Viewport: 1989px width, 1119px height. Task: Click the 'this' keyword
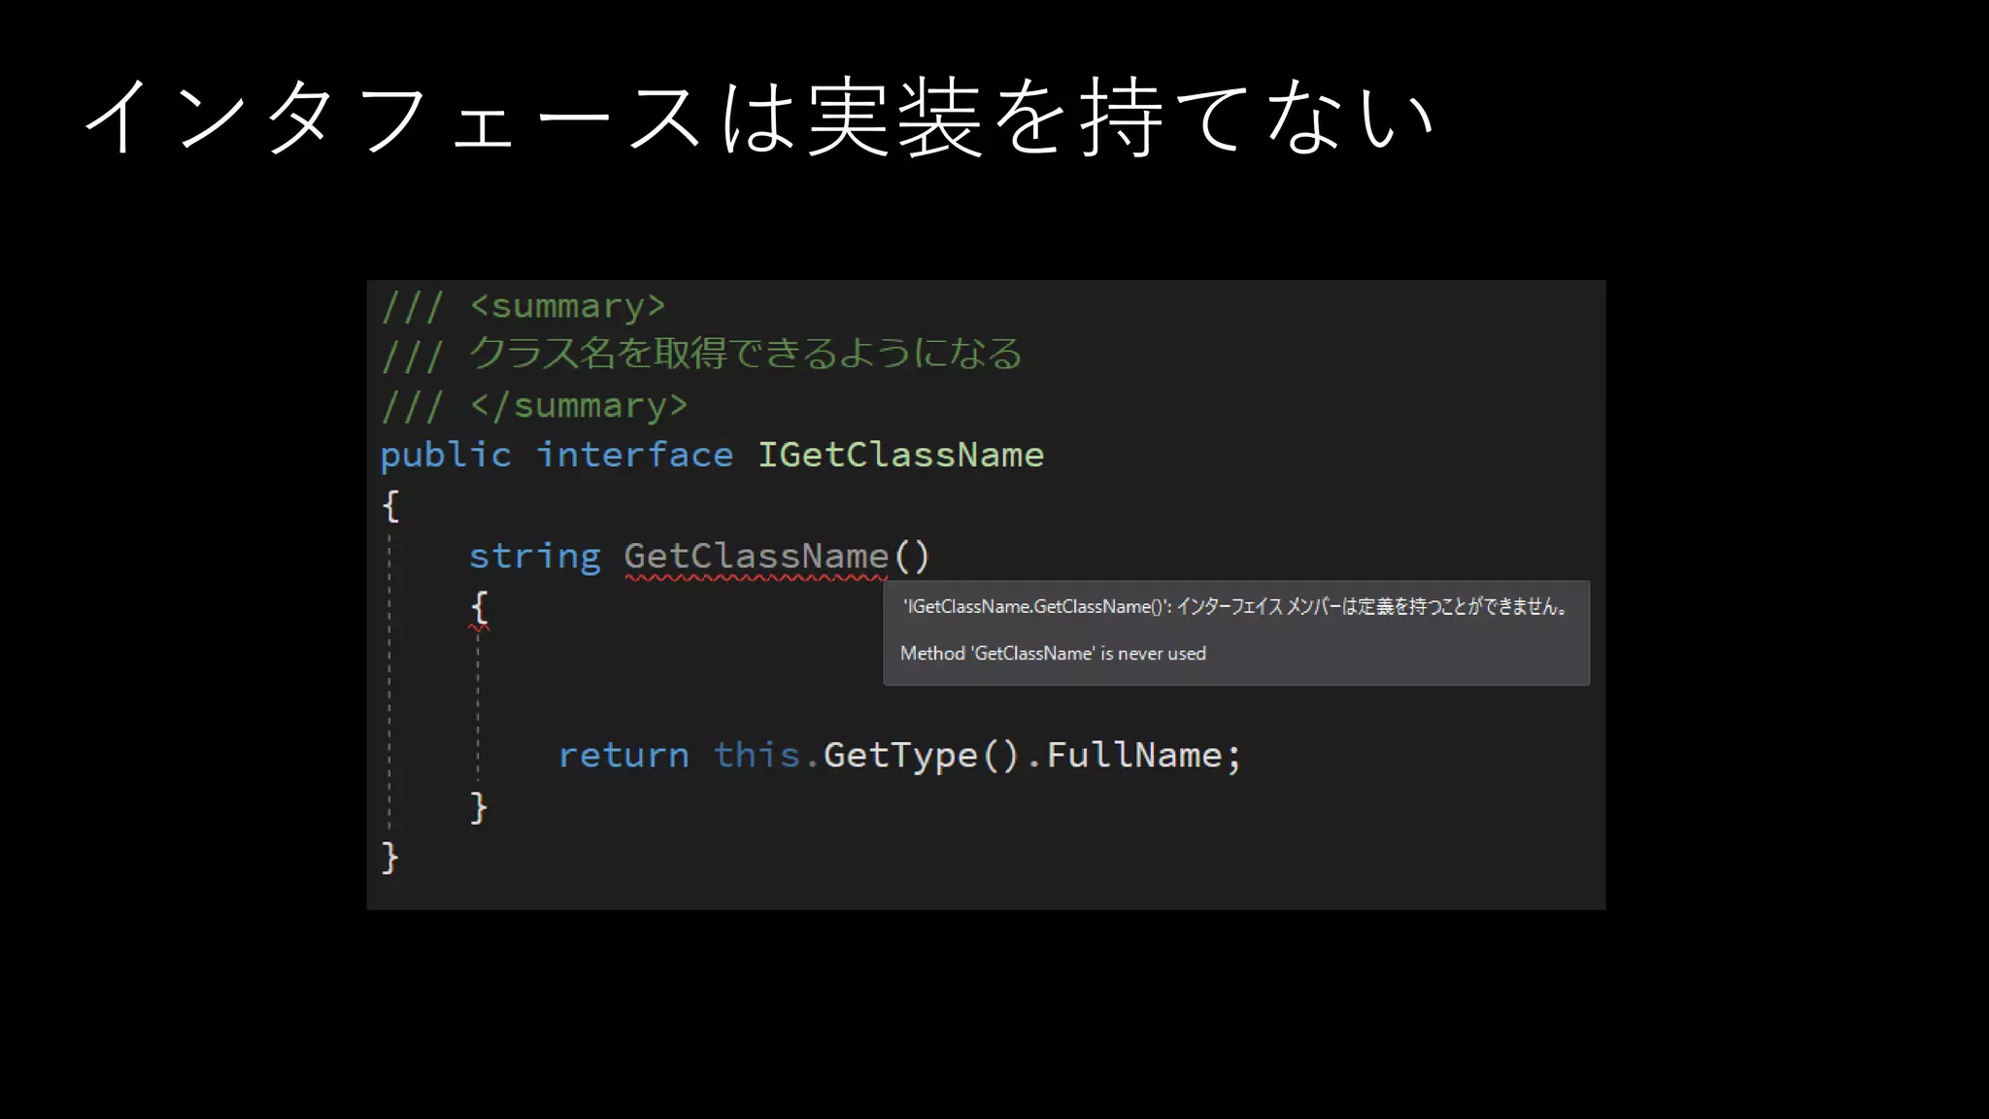tap(757, 754)
